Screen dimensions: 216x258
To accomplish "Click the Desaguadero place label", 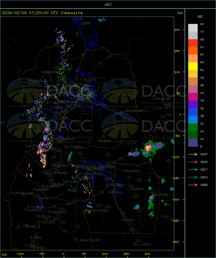I will pos(136,111).
